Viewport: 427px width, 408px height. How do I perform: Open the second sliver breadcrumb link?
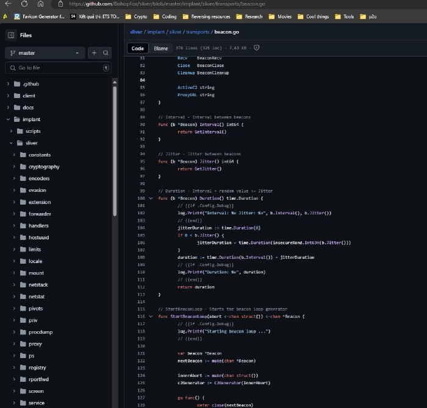click(x=175, y=32)
